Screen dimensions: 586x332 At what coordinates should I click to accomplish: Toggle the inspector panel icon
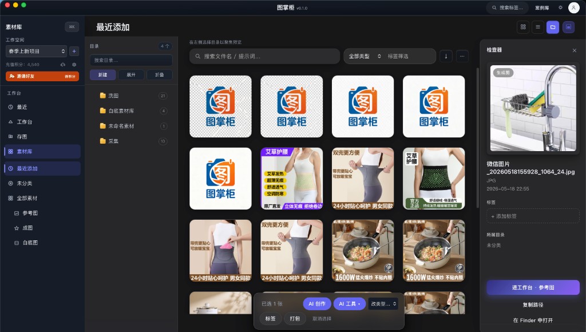click(568, 27)
